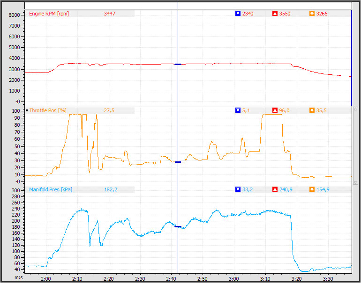
Task: Click the Engine RPM average value 3265
Action: tap(322, 14)
